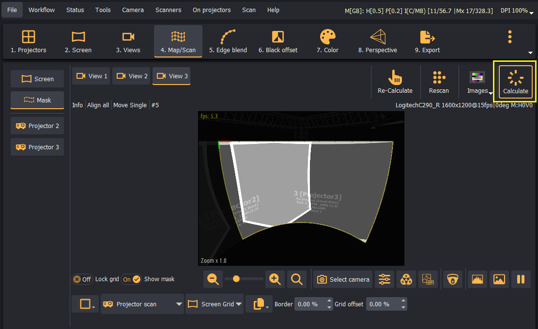The image size is (538, 329).
Task: Open the File menu
Action: click(12, 10)
